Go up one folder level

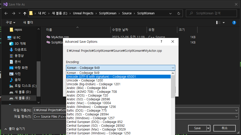[x=25, y=13]
